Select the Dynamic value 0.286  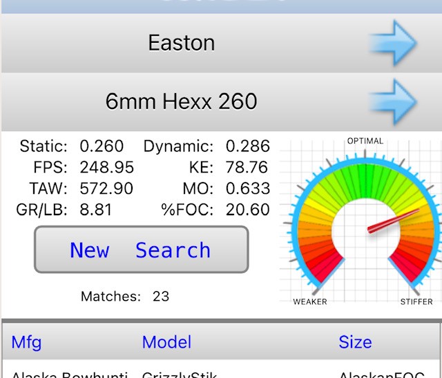[x=248, y=146]
